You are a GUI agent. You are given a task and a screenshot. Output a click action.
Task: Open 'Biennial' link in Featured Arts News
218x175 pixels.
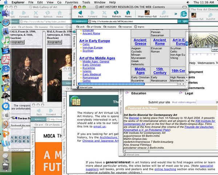tap(134, 118)
